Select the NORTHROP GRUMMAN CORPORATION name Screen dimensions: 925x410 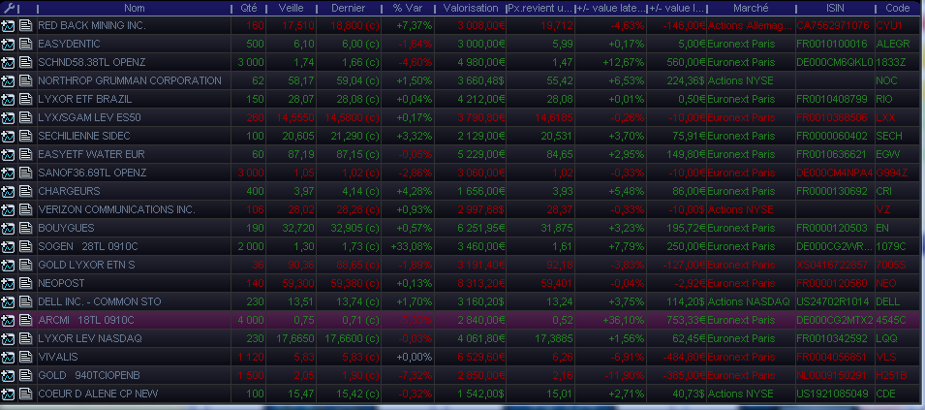130,80
